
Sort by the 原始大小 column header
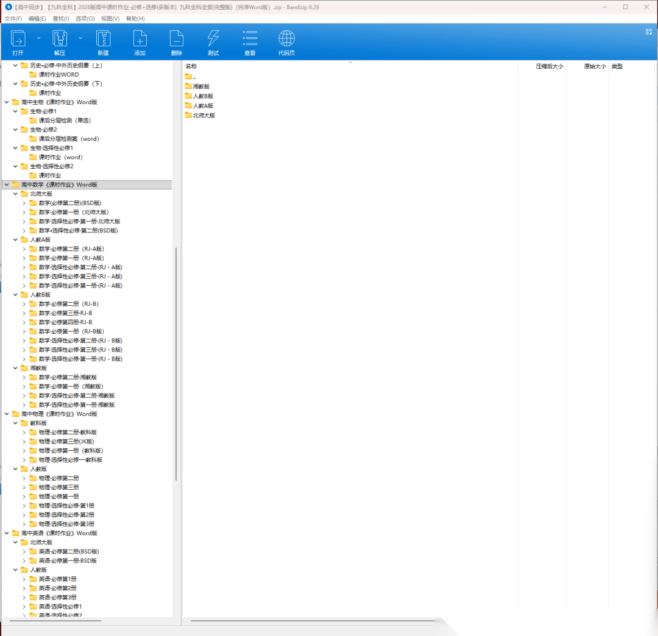click(x=594, y=66)
